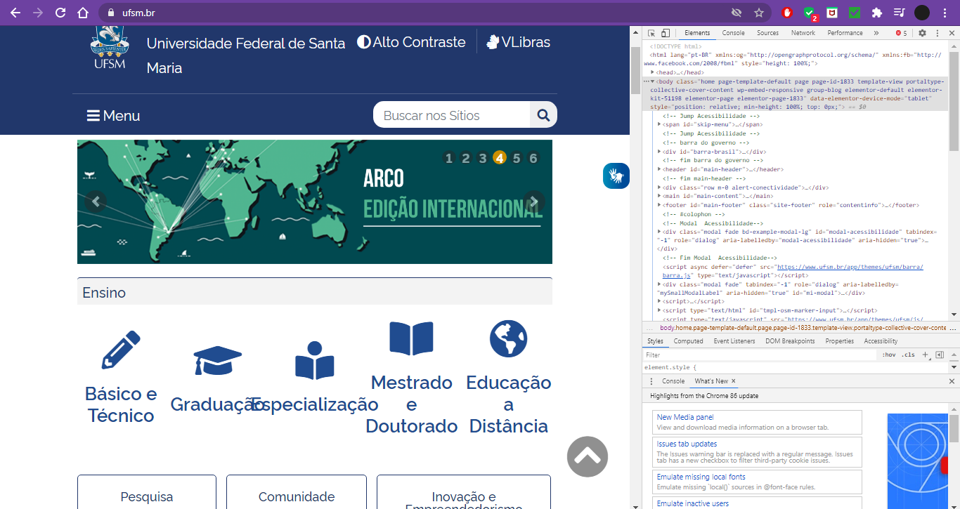Go to carousel slide 5
This screenshot has width=960, height=509.
point(517,158)
